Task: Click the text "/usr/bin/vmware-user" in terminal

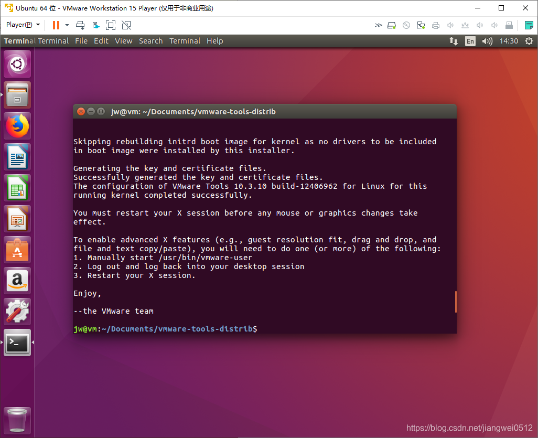Action: (205, 258)
